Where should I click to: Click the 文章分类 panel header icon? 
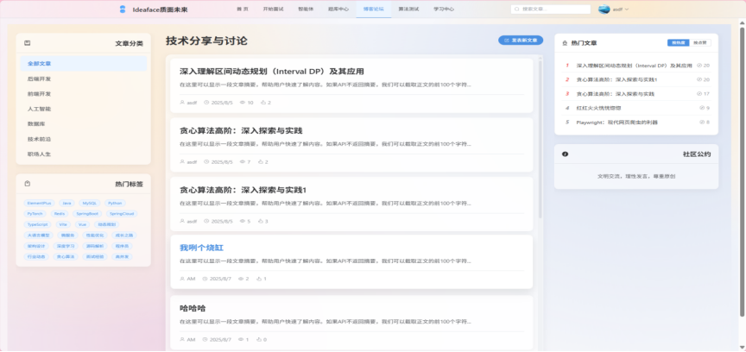[27, 42]
